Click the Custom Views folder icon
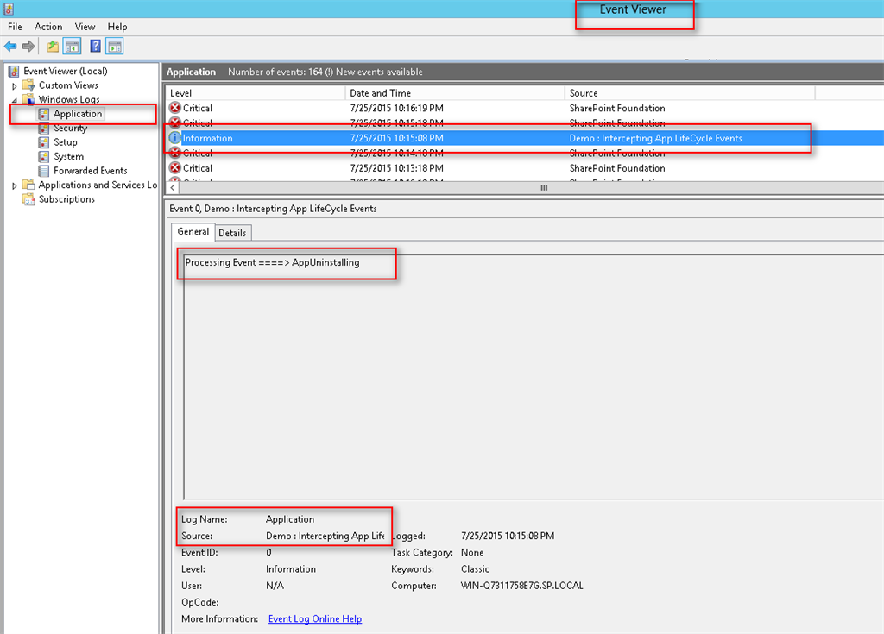Screen dimensions: 884x634 click(x=28, y=85)
